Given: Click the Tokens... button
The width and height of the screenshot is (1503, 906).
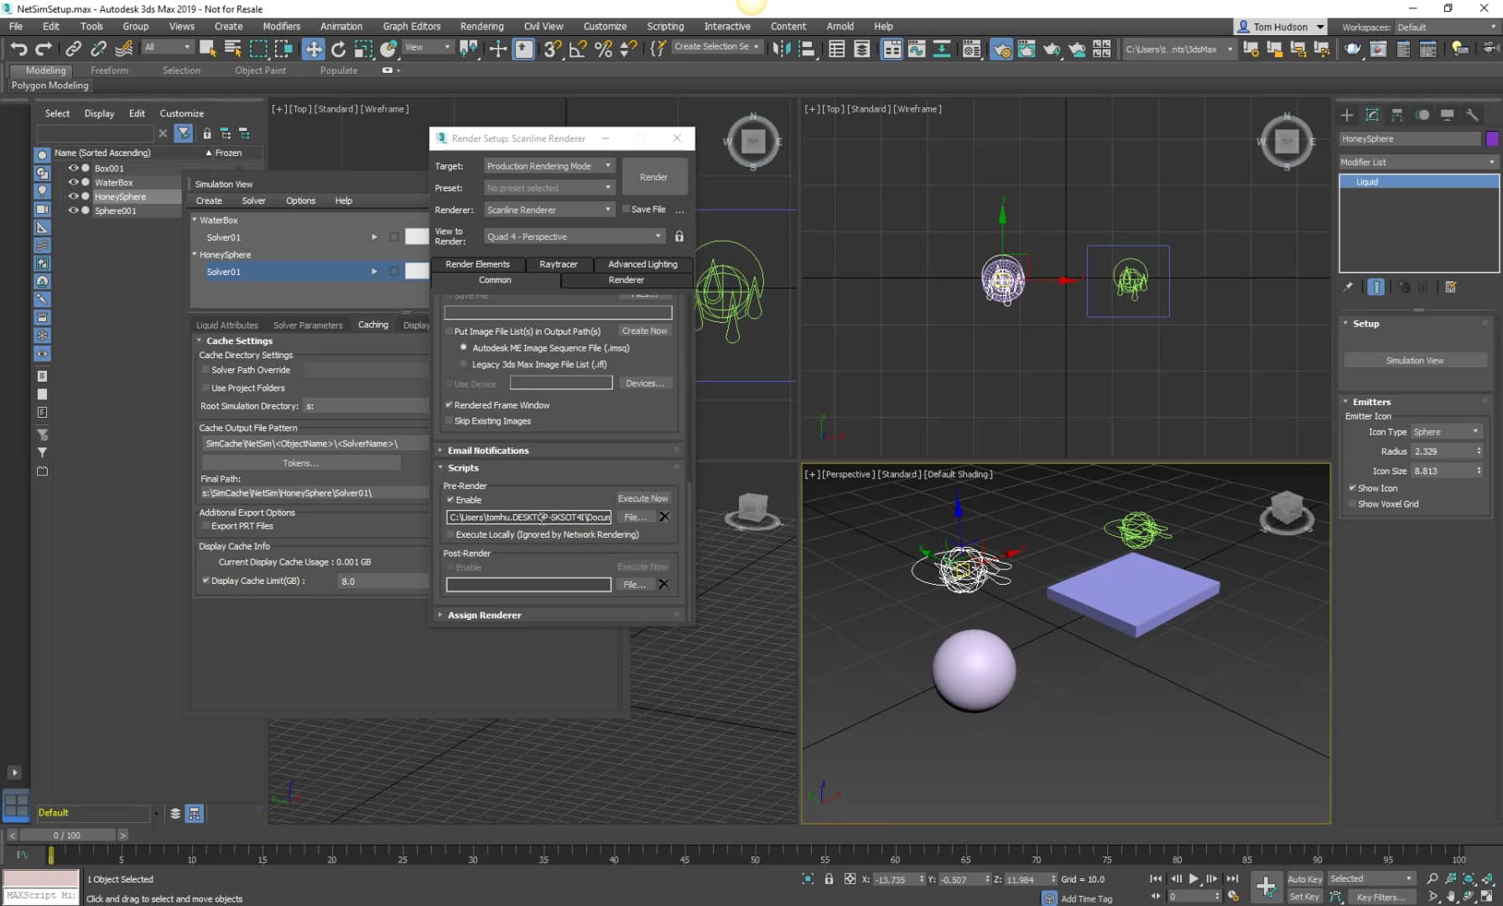Looking at the screenshot, I should 301,463.
